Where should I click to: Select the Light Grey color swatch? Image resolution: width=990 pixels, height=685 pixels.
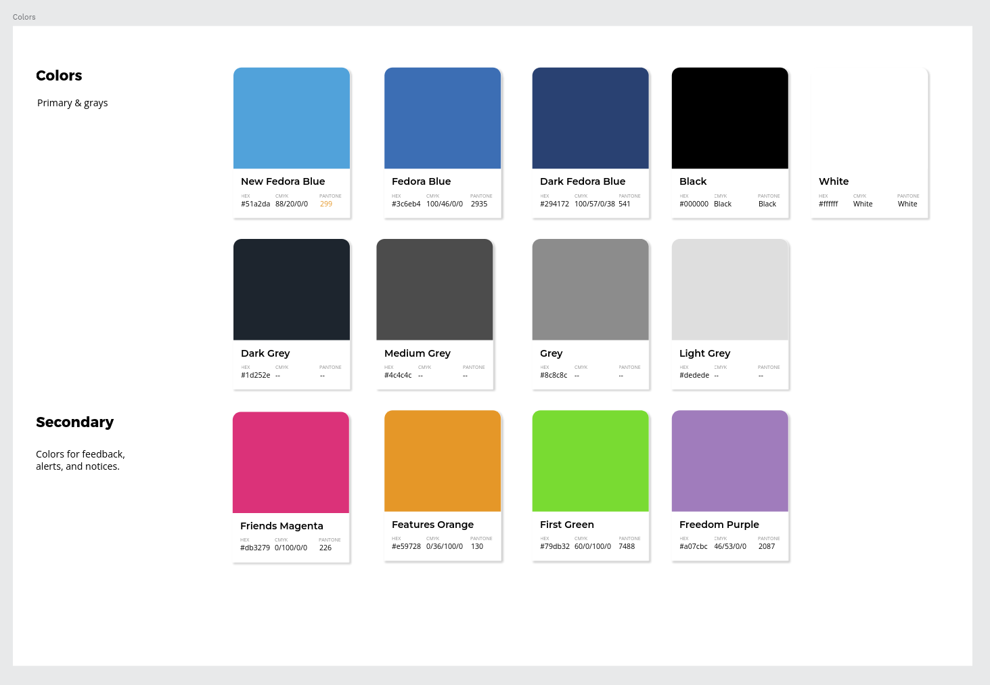click(x=730, y=290)
